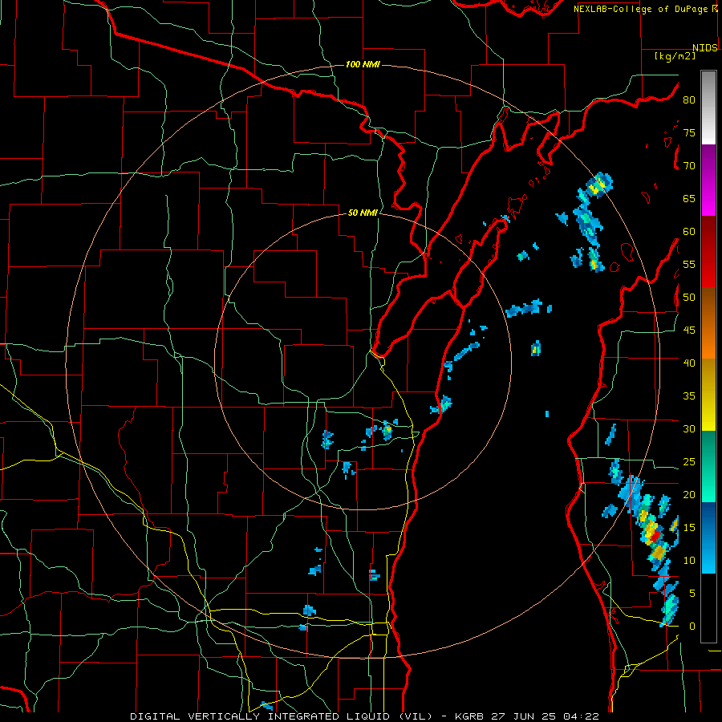Click the 10 value on the color scale

pos(689,561)
